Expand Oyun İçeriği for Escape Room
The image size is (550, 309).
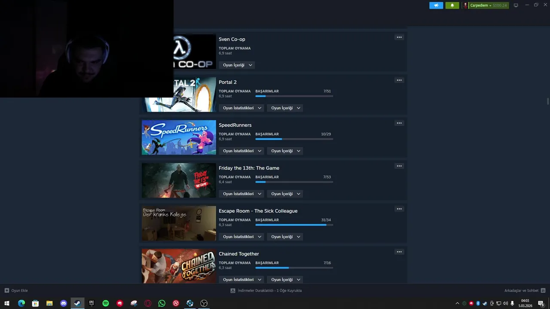[x=285, y=237]
